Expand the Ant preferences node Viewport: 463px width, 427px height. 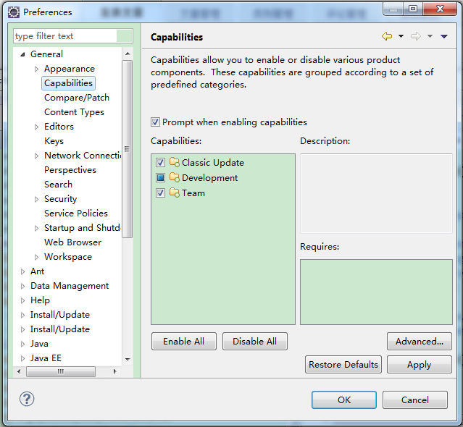[22, 271]
